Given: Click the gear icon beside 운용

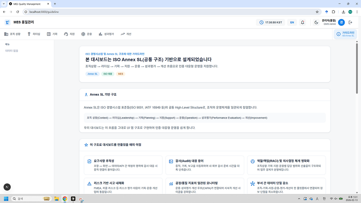Looking at the screenshot, I should pos(83,34).
